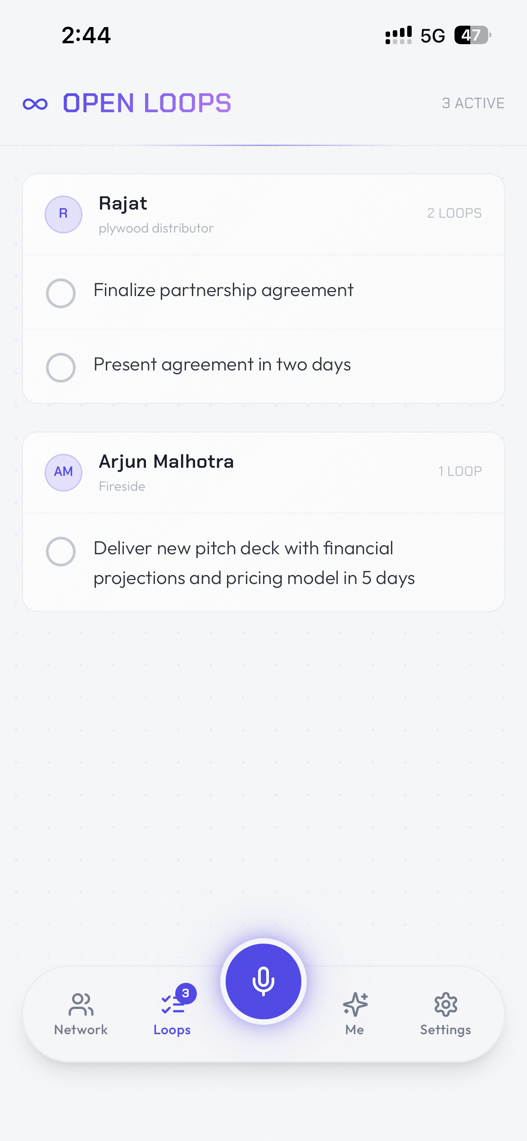Image resolution: width=527 pixels, height=1141 pixels.
Task: Complete the pitch deck delivery loop
Action: click(61, 551)
